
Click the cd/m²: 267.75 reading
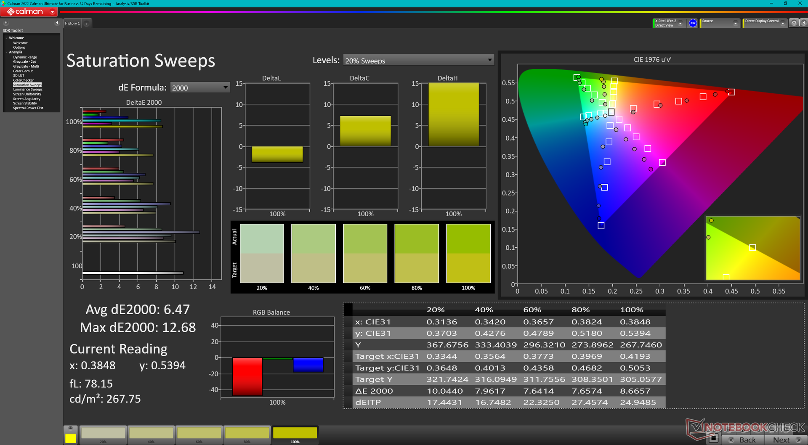(105, 399)
